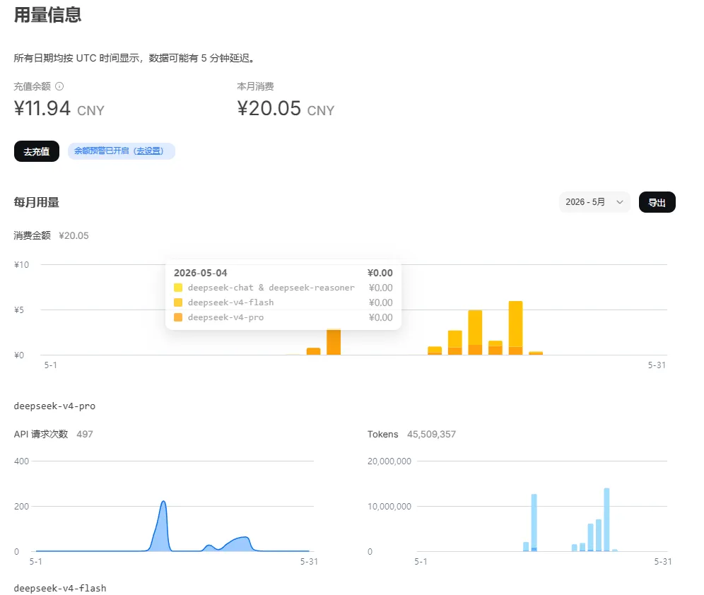This screenshot has width=704, height=595.
Task: Click the deepseek-v4-flash section title
Action: point(60,588)
